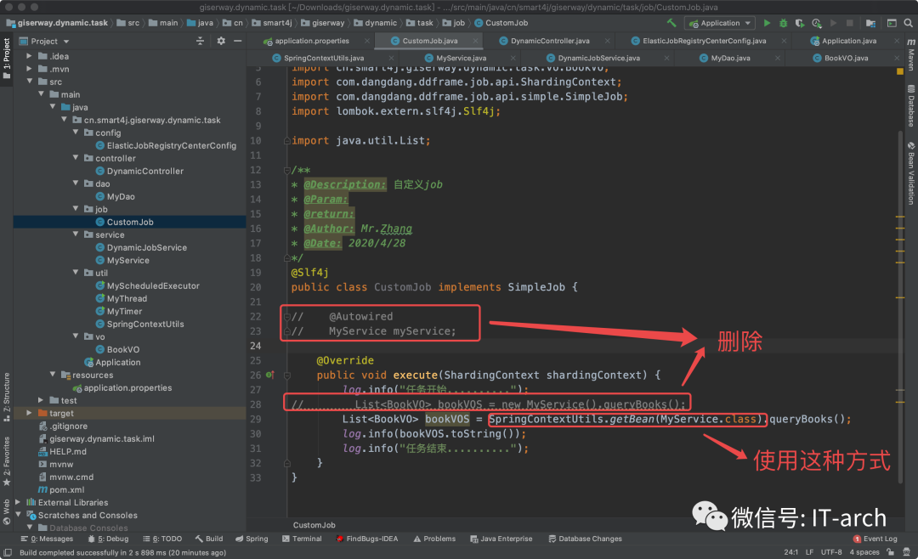The width and height of the screenshot is (918, 559).
Task: Open Project Structure toolbar icon
Action: [870, 23]
